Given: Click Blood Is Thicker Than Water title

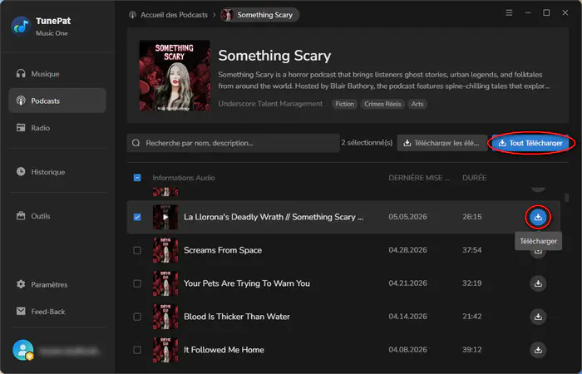Looking at the screenshot, I should point(237,317).
